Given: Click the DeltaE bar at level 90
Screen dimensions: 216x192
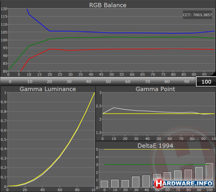Looking at the screenshot, I should pyautogui.click(x=199, y=177).
